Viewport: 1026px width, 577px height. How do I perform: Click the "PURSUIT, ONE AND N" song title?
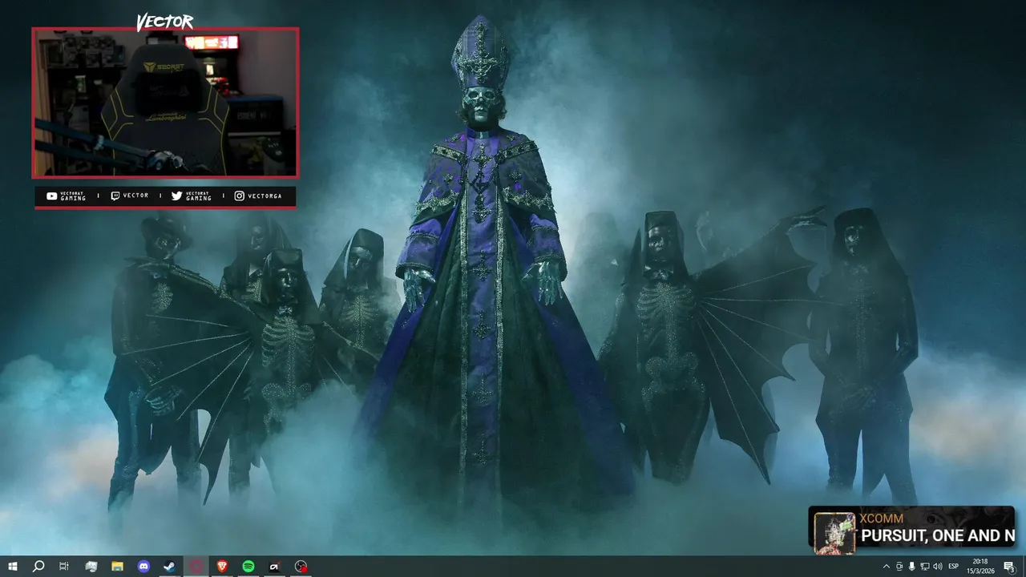[938, 535]
